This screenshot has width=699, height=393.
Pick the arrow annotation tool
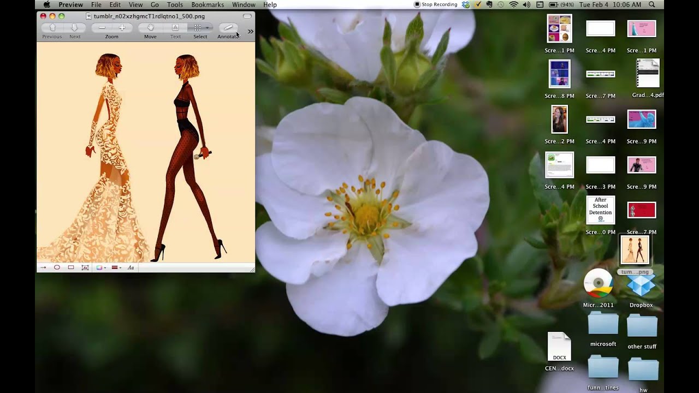pyautogui.click(x=44, y=267)
